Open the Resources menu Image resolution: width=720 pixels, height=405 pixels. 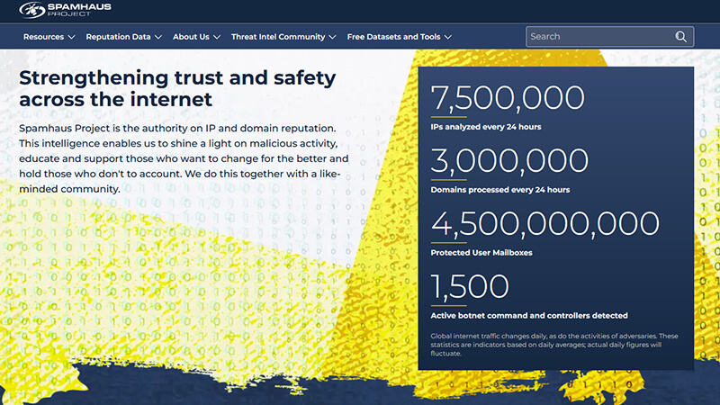click(x=43, y=37)
